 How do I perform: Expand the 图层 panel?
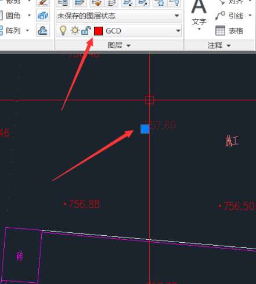point(119,45)
